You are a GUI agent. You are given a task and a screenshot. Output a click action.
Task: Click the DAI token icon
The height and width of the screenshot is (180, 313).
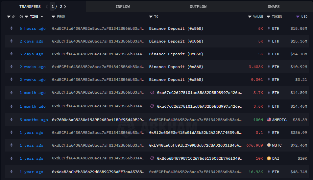(x=269, y=158)
